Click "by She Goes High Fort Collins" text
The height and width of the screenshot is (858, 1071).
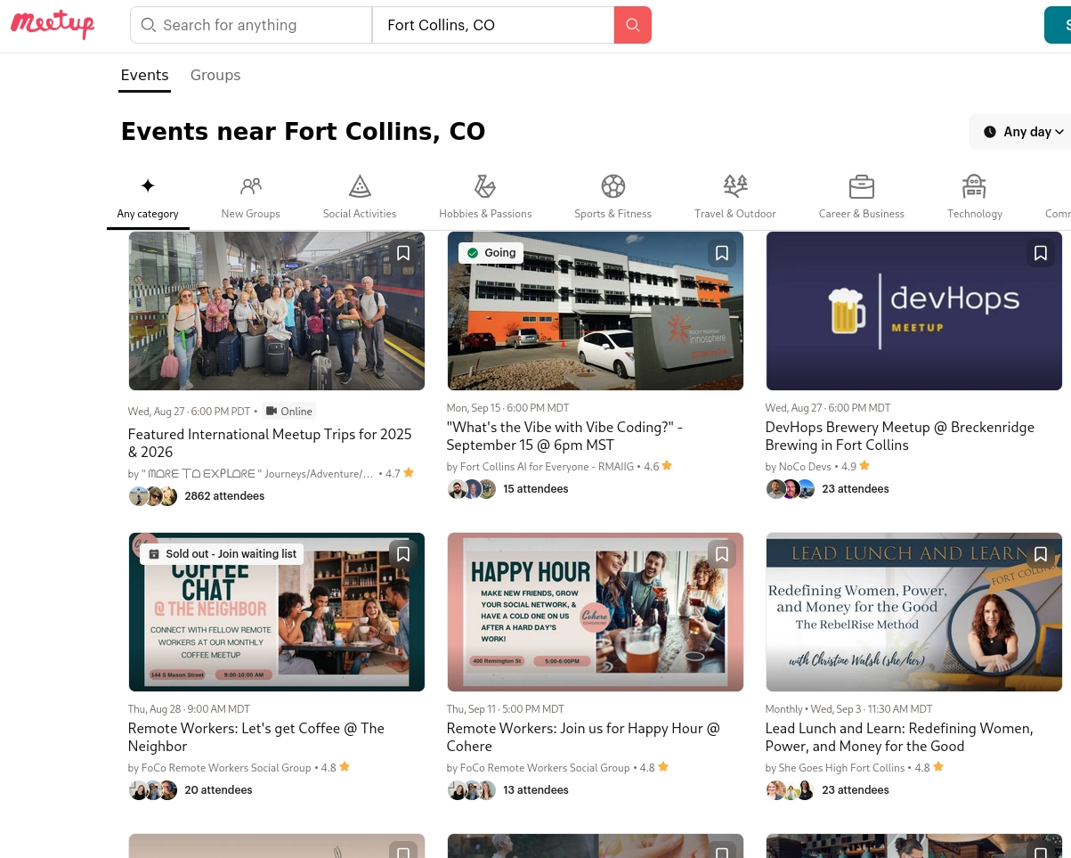pyautogui.click(x=835, y=768)
